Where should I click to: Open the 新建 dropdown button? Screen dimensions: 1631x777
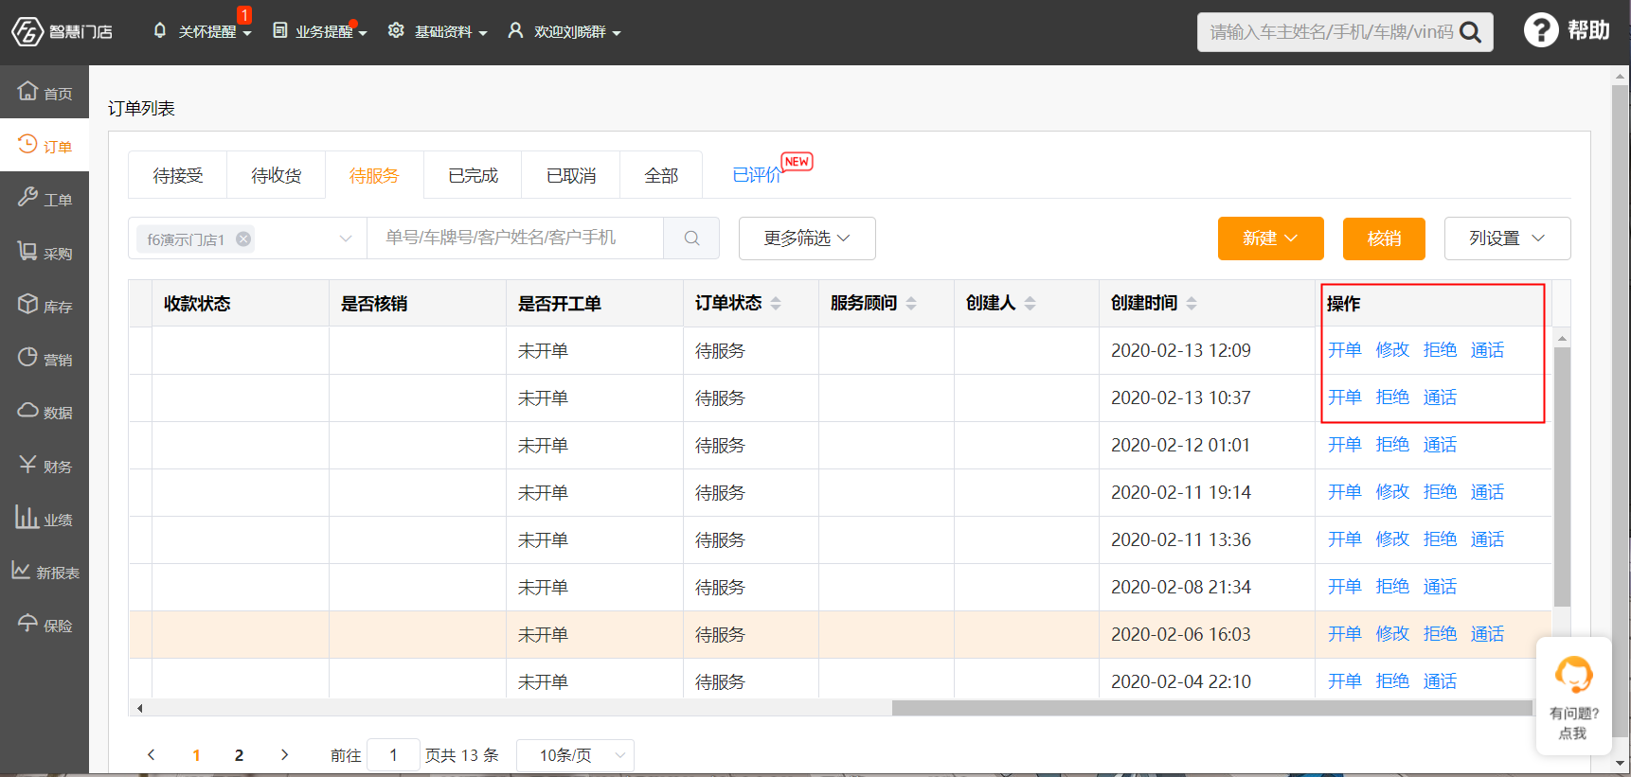pyautogui.click(x=1270, y=238)
